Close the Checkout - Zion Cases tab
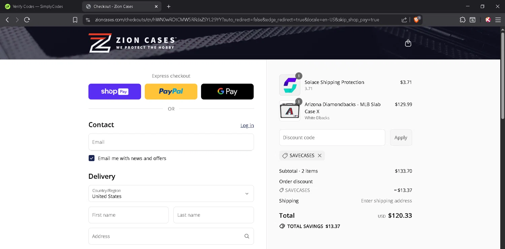The image size is (505, 249). point(156,6)
